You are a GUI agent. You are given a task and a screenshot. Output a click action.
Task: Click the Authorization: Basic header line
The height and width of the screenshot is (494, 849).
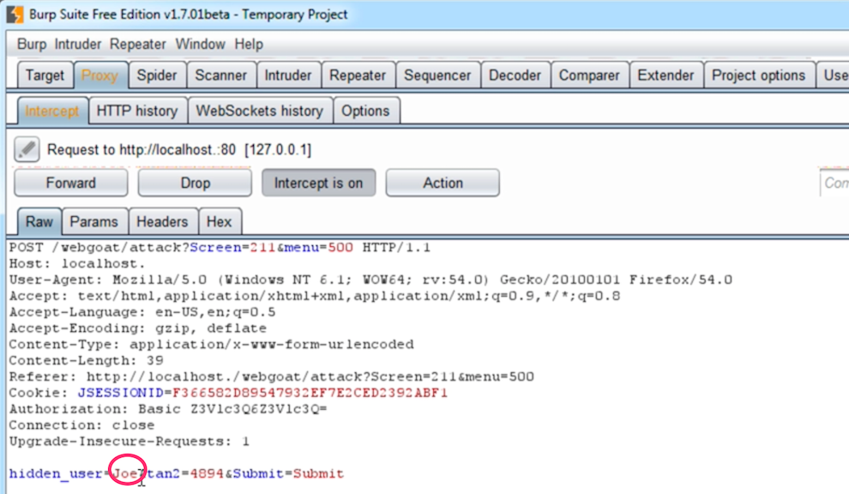pyautogui.click(x=168, y=409)
